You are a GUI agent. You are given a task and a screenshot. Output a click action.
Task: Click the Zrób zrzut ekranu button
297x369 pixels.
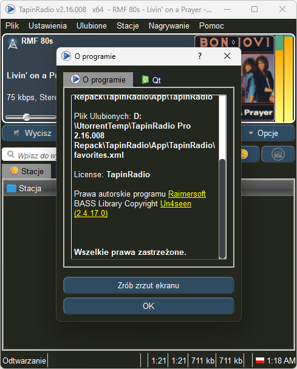[149, 285]
